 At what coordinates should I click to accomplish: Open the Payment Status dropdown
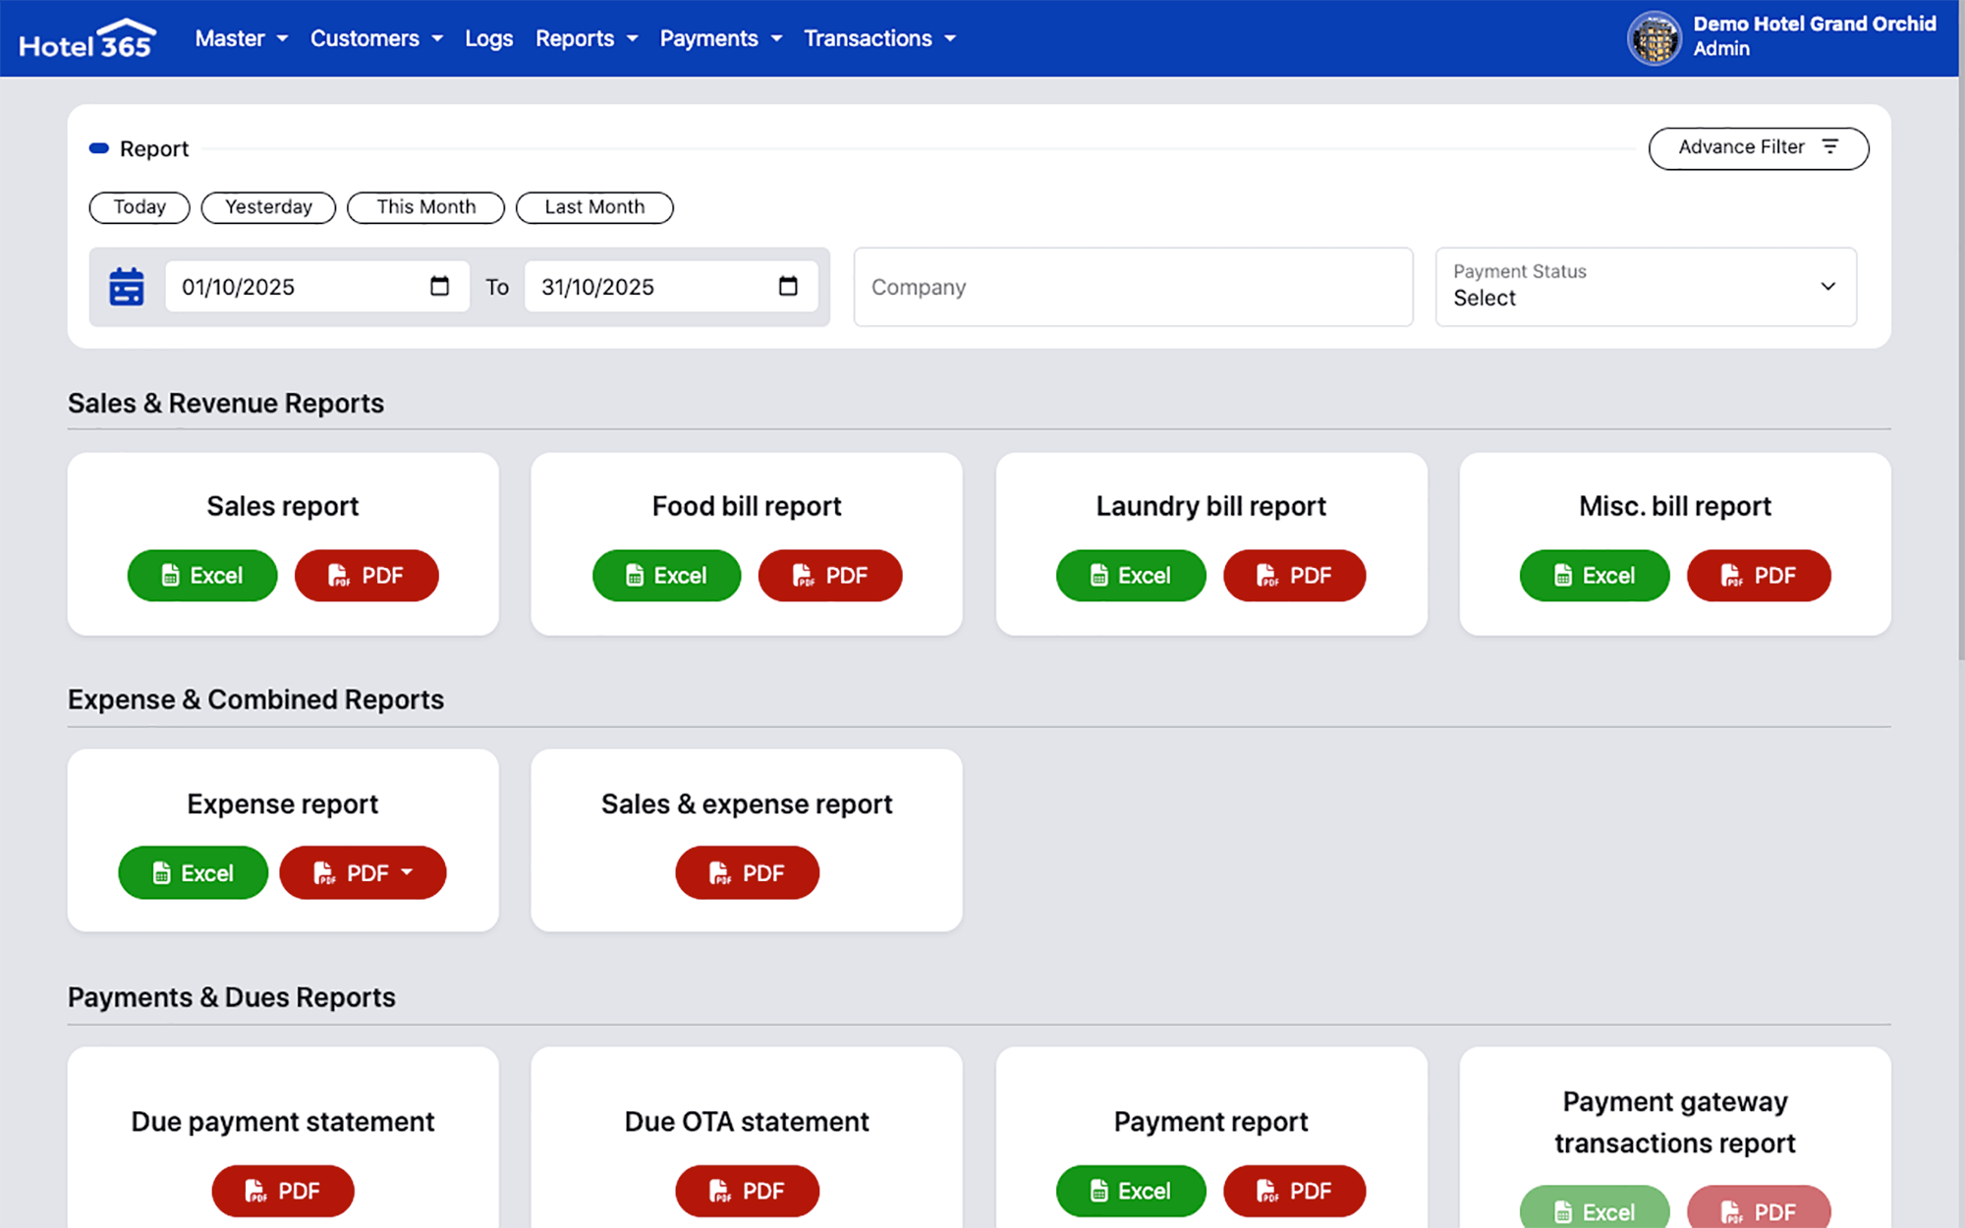pos(1646,287)
